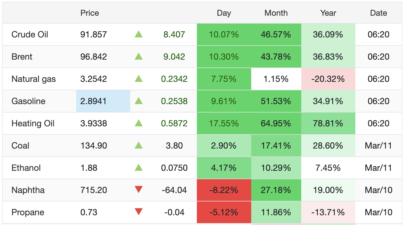Open the Gasoline commodity link
The image size is (404, 225).
(28, 101)
